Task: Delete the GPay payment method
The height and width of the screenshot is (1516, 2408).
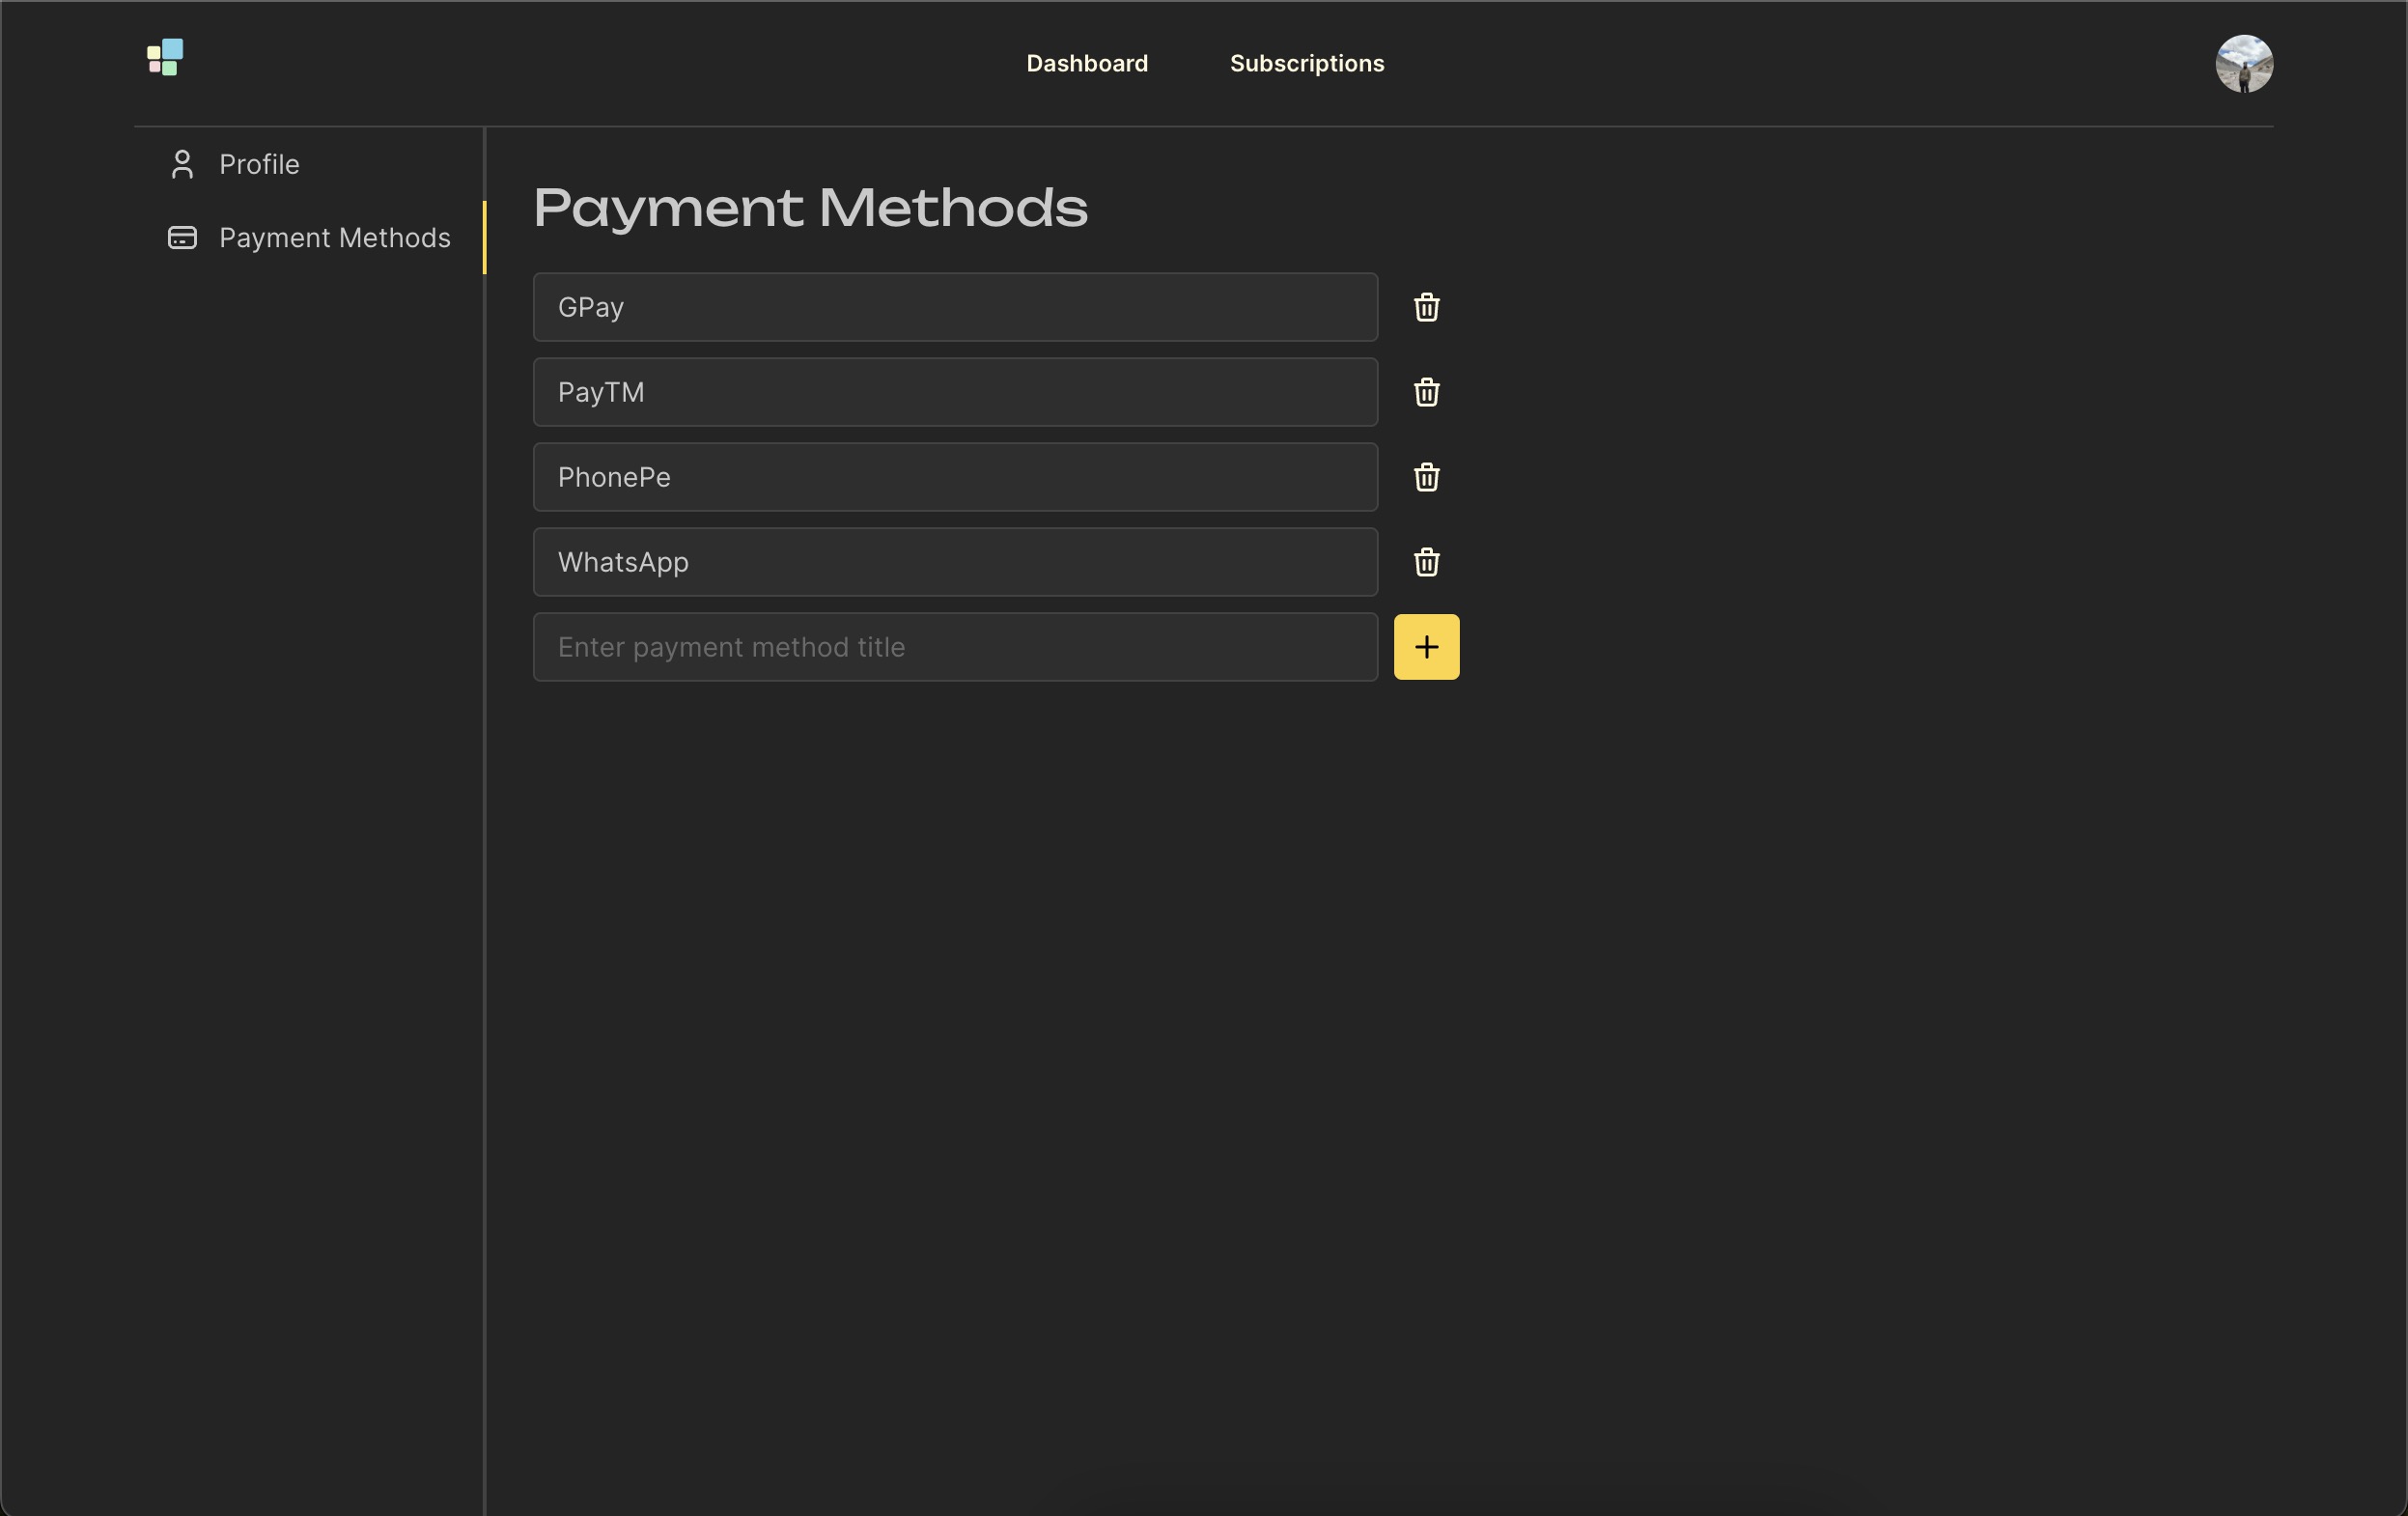Action: point(1426,307)
